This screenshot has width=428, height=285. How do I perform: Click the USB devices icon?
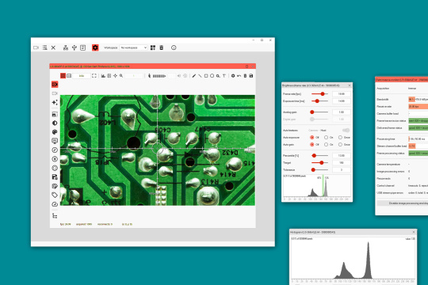pos(75,47)
